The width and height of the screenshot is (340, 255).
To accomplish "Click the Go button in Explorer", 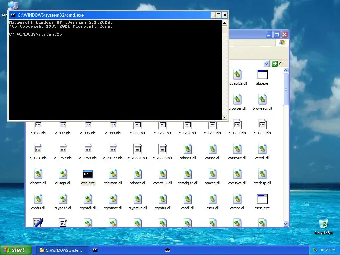I will [x=278, y=64].
